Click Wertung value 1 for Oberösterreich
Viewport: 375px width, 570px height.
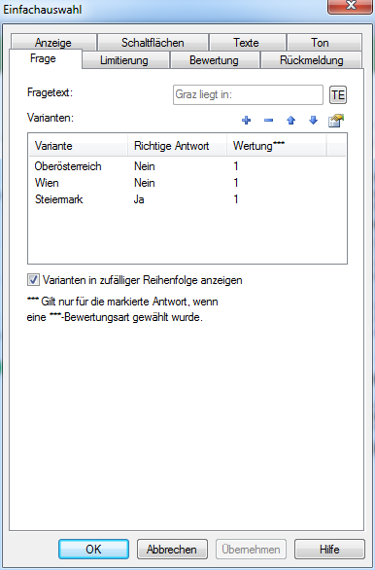[x=236, y=166]
